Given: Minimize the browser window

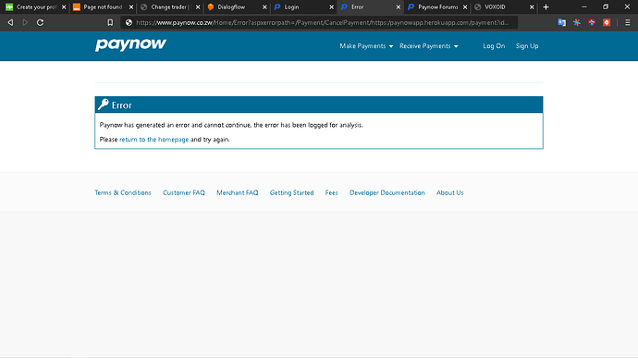Looking at the screenshot, I should pyautogui.click(x=583, y=6).
